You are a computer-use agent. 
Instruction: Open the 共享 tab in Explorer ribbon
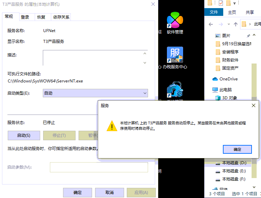pos(250,12)
